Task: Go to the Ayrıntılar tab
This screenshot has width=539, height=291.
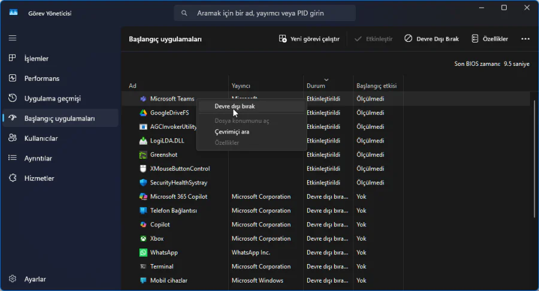Action: click(60, 158)
